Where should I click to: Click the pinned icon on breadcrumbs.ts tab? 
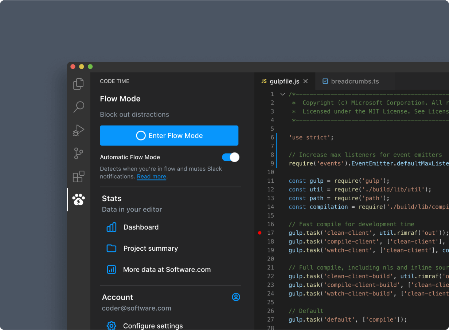coord(325,81)
